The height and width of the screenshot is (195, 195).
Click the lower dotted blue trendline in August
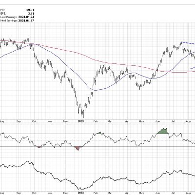coord(193,68)
